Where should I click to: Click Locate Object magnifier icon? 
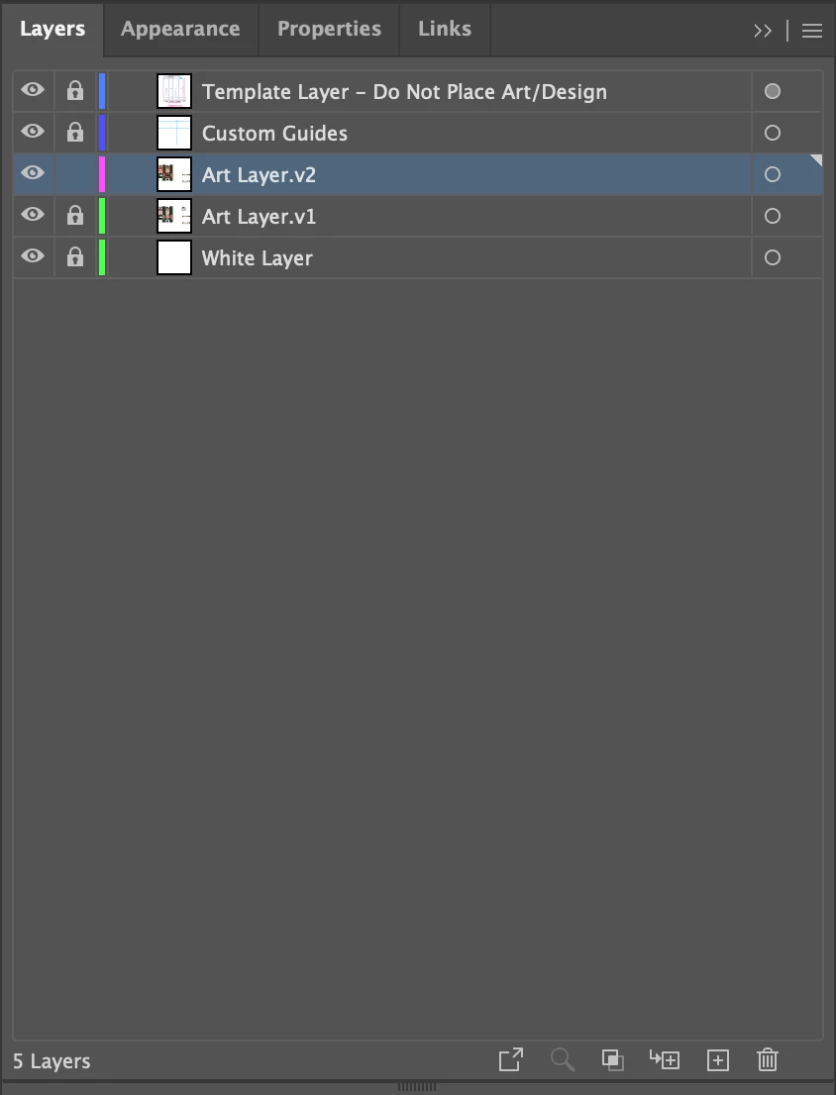[x=563, y=1059]
